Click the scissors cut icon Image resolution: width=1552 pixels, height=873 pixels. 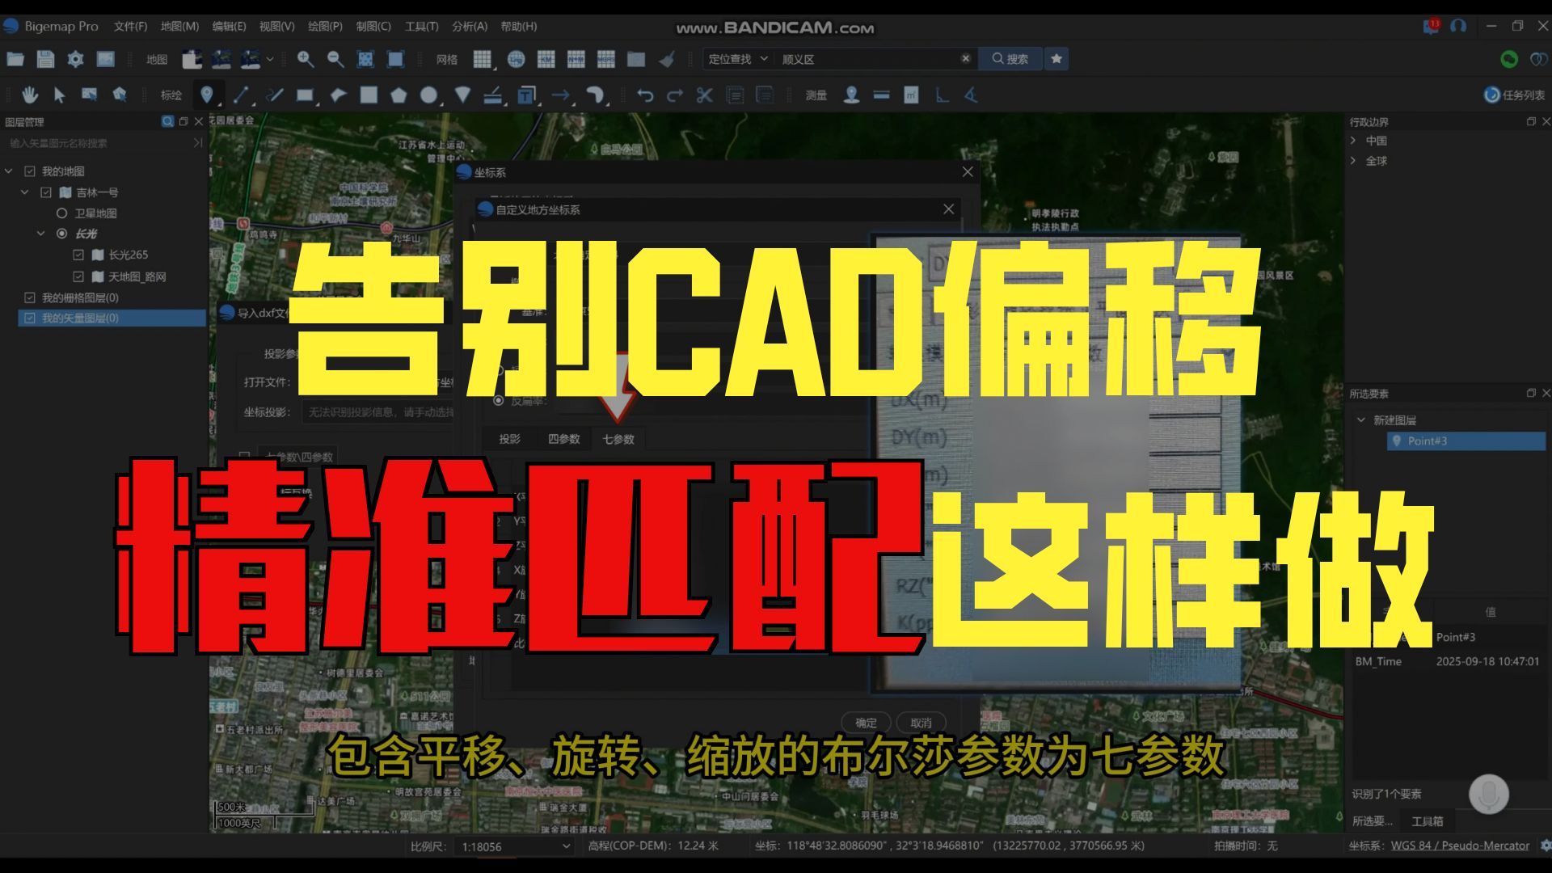(705, 95)
